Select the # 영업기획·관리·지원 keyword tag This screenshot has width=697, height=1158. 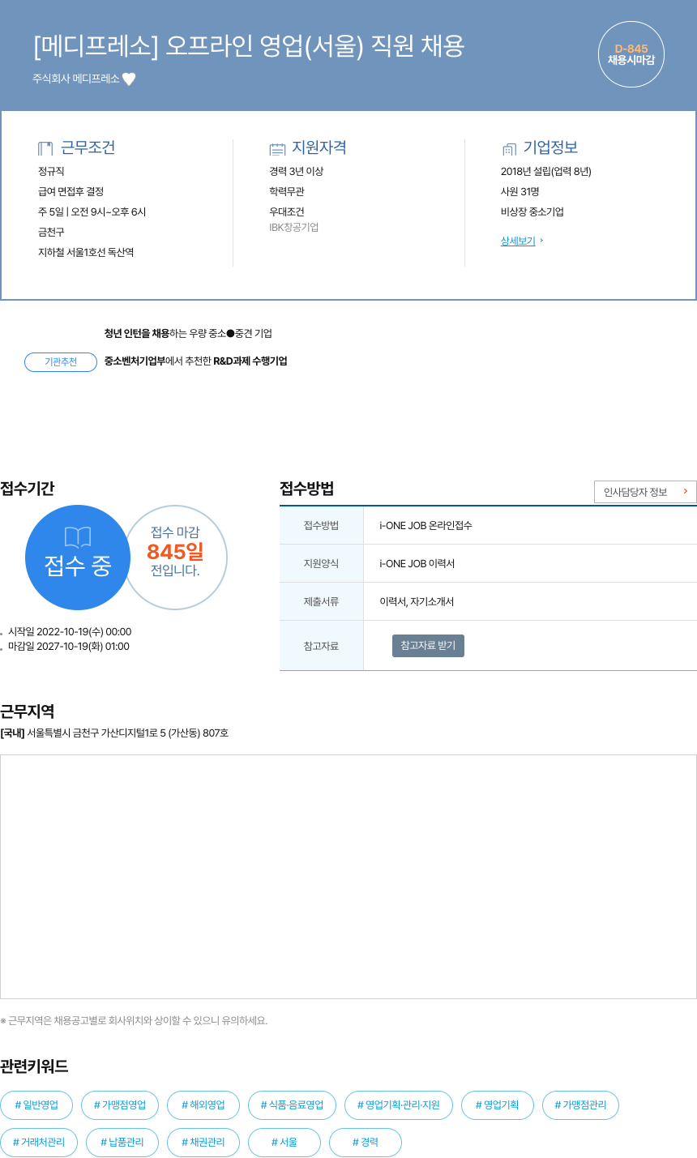[x=399, y=1105]
